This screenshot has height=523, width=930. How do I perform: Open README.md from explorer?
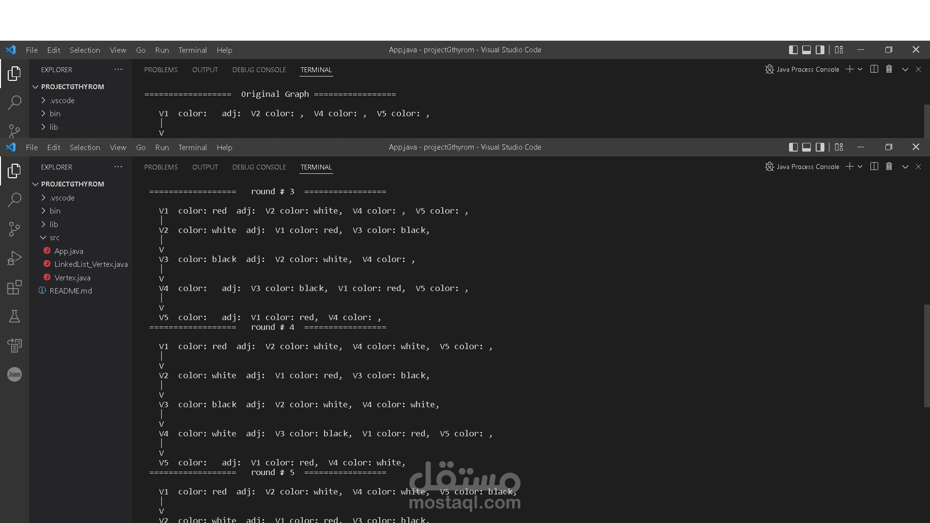pos(71,291)
